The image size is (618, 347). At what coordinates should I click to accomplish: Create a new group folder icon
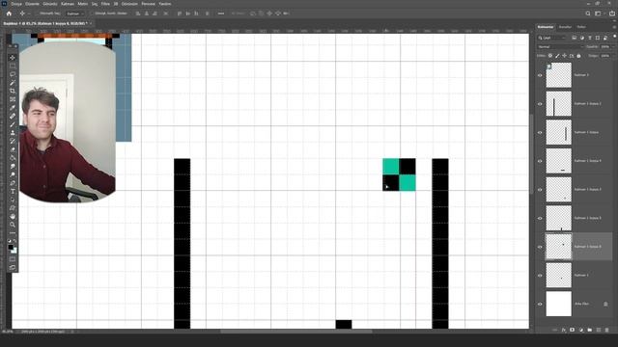click(590, 330)
